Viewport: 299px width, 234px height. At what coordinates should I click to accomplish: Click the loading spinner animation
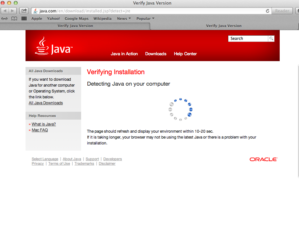coord(181,109)
